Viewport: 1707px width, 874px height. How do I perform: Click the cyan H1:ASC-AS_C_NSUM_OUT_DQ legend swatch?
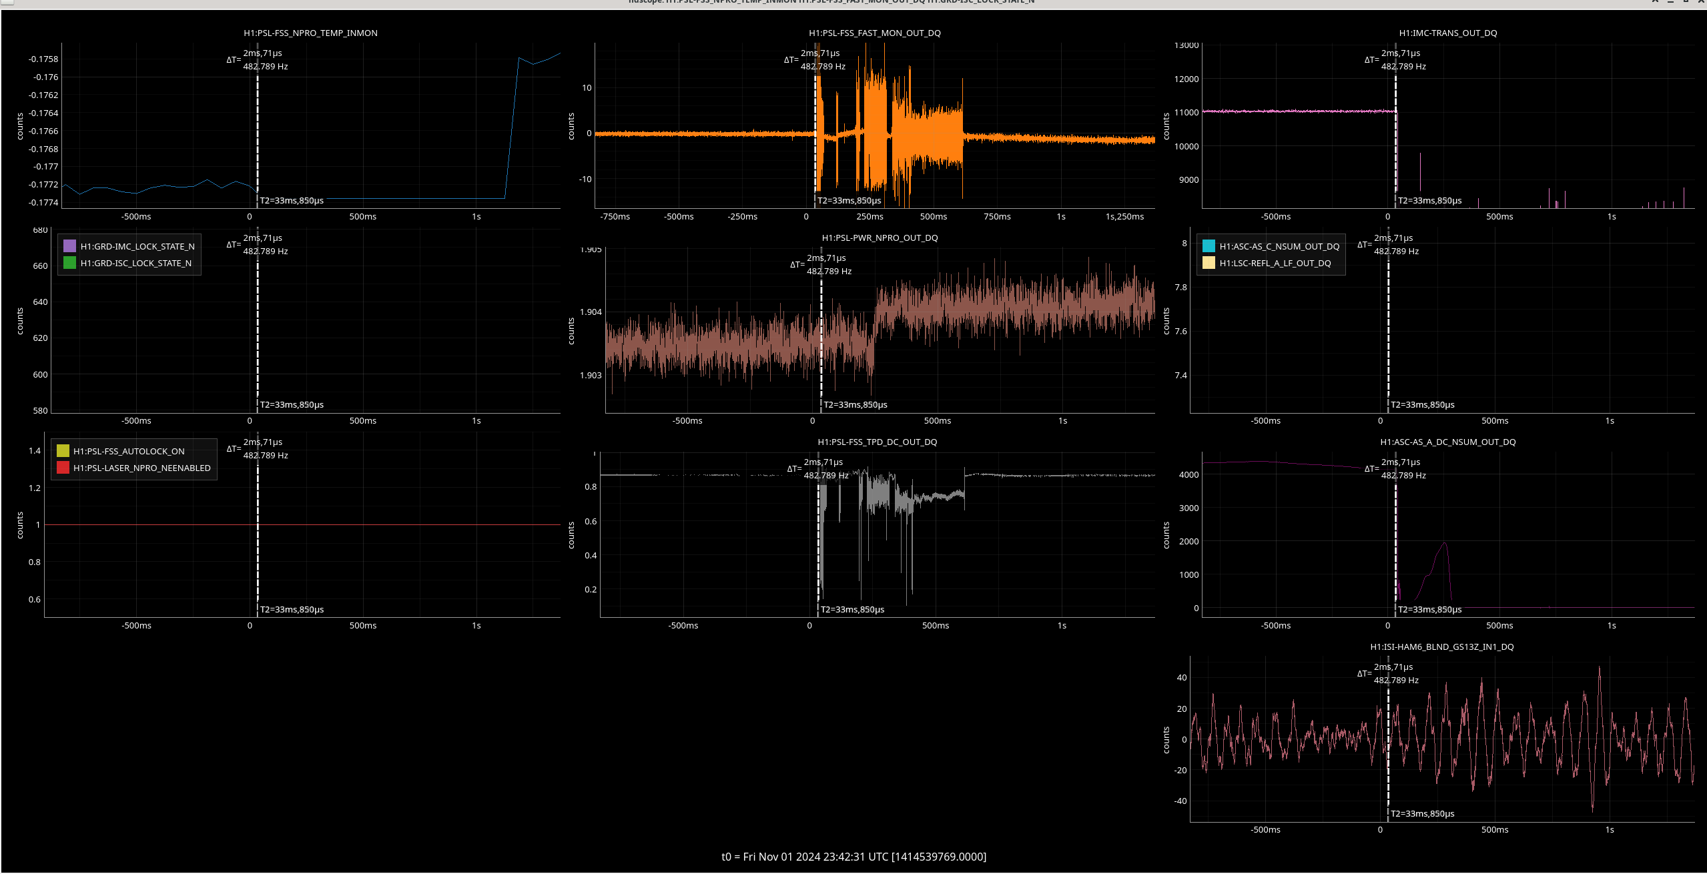point(1209,246)
